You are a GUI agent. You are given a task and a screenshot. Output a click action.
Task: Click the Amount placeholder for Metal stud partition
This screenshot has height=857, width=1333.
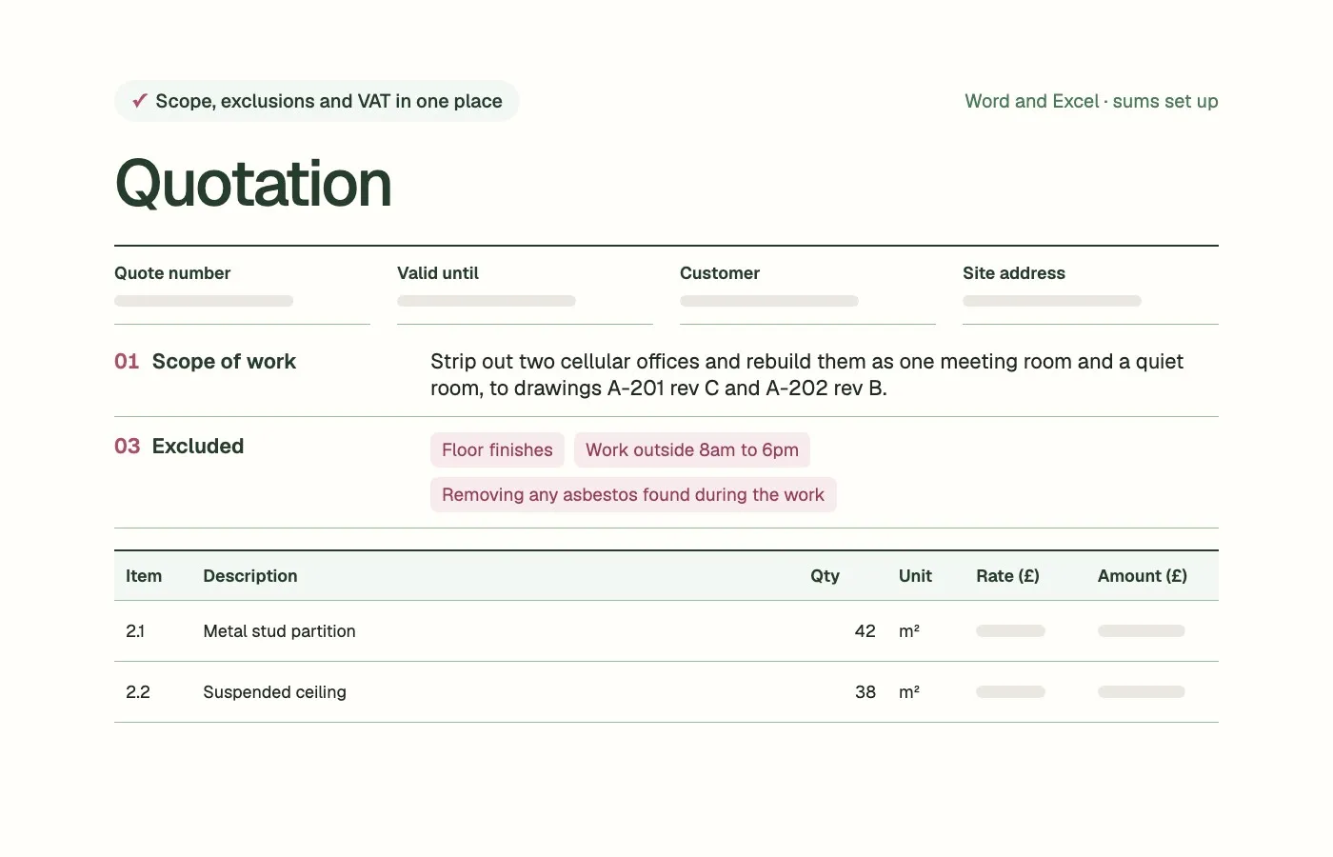(x=1142, y=630)
